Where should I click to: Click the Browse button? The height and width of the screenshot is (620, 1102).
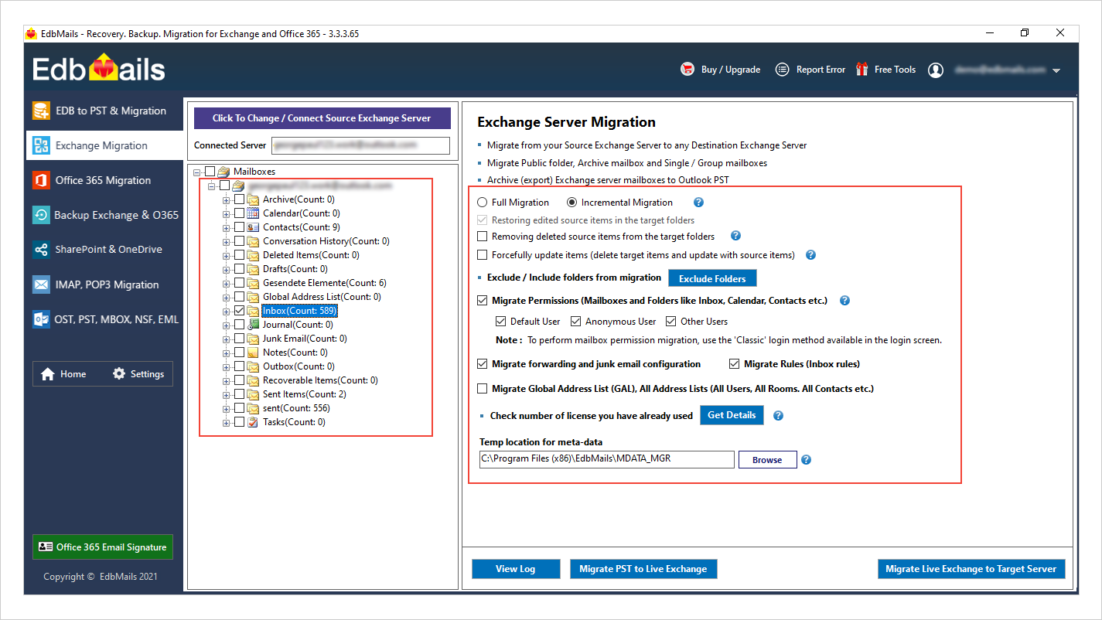pyautogui.click(x=767, y=459)
